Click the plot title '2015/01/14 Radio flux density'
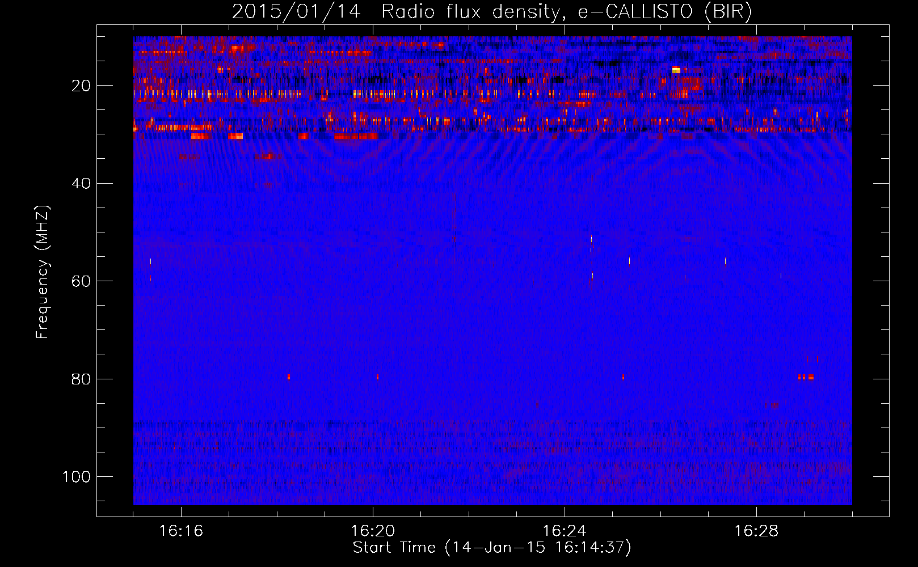The width and height of the screenshot is (918, 567). pos(395,12)
